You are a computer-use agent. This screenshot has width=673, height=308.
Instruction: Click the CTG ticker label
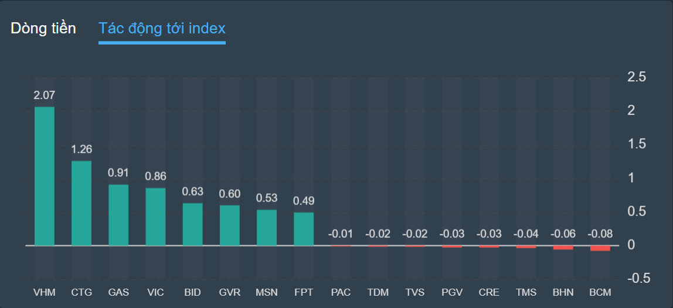[81, 292]
